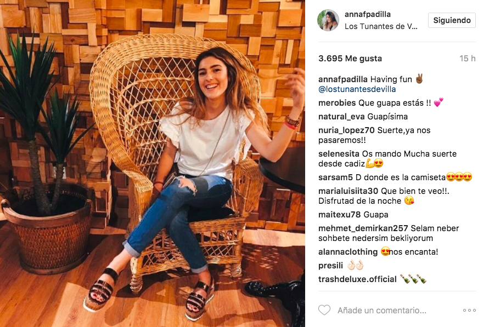The image size is (489, 327).
Task: Open the @lostunantesdevilla mention link
Action: [357, 89]
